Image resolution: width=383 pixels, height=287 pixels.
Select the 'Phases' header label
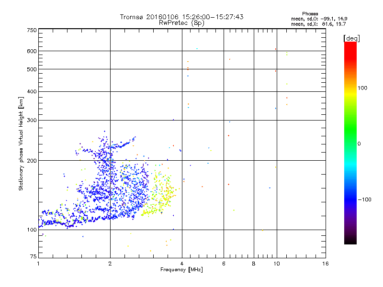310,14
